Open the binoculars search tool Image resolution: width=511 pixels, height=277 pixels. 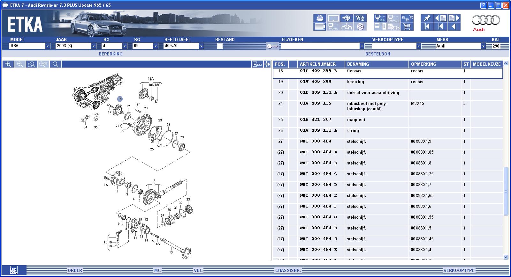point(346,18)
